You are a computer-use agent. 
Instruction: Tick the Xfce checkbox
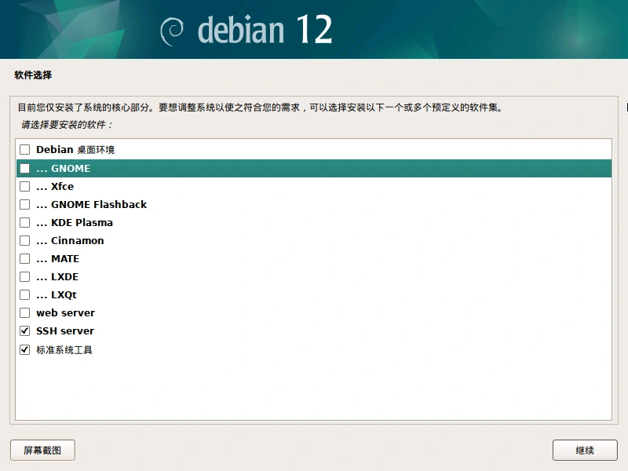point(25,187)
